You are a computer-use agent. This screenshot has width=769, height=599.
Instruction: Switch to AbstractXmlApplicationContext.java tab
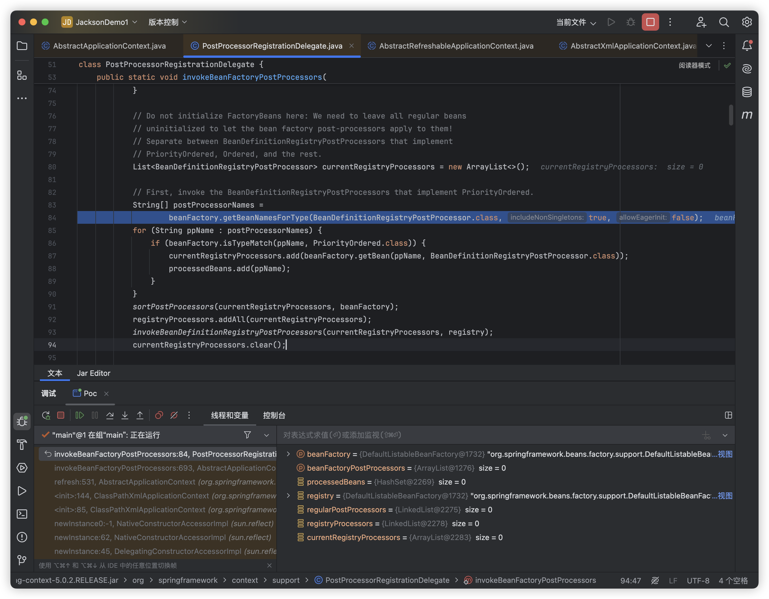click(x=628, y=46)
